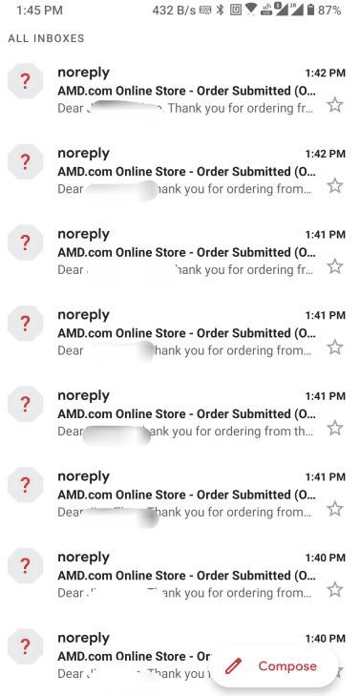Tap the Bluetooth icon in status bar
This screenshot has height=696, width=360.
(x=221, y=10)
